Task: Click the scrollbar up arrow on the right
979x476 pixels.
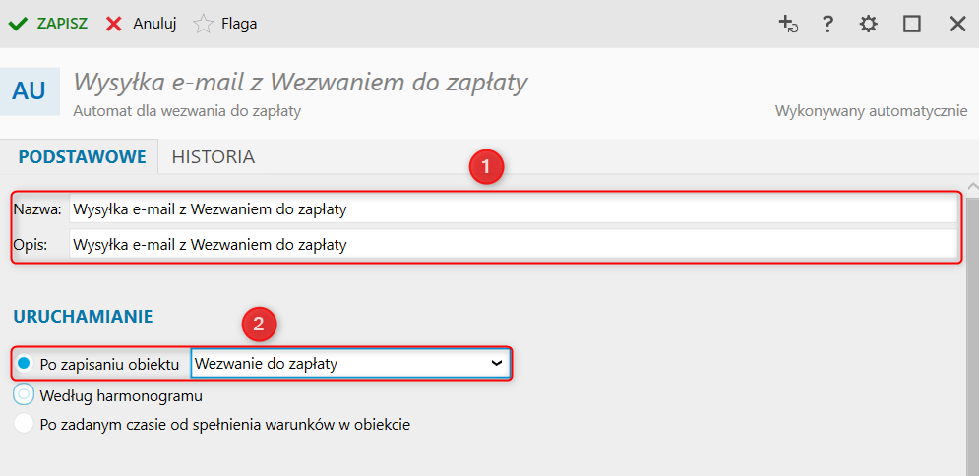Action: 972,187
